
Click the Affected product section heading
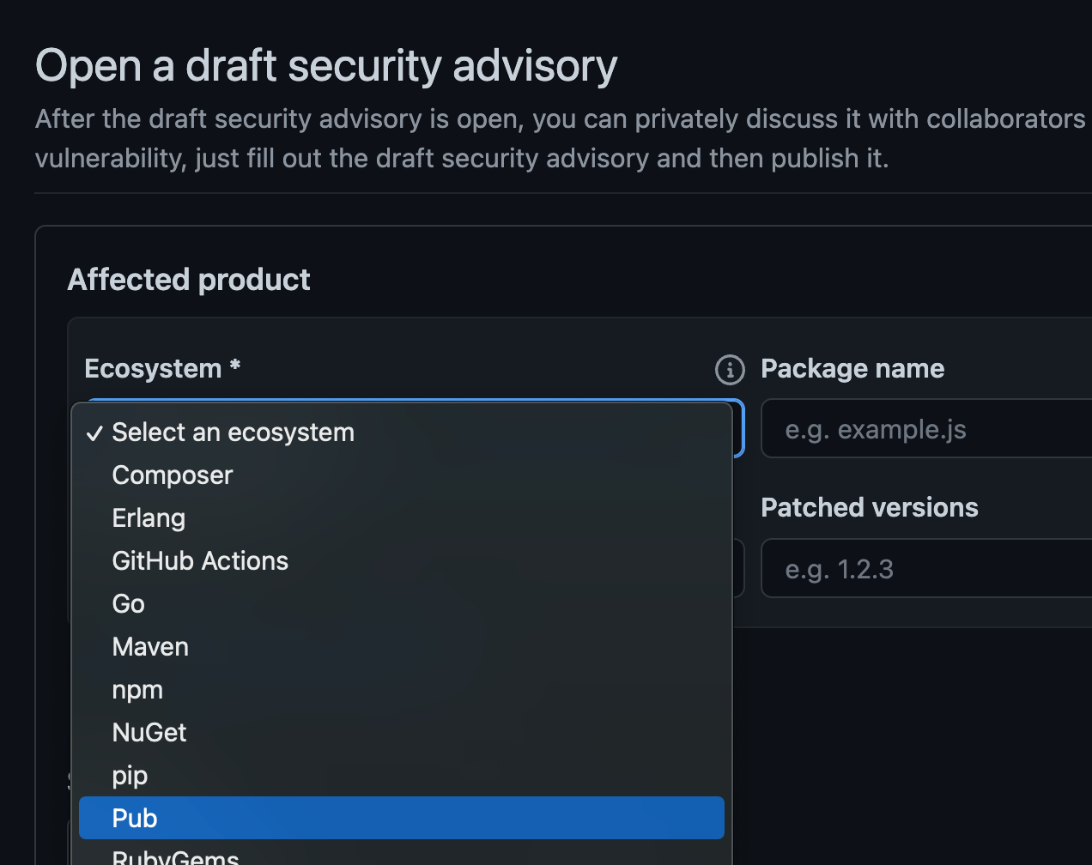tap(189, 279)
